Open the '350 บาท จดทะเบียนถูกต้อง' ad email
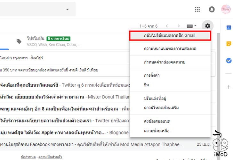Image resolution: width=233 pixels, height=160 pixels. pyautogui.click(x=65, y=70)
